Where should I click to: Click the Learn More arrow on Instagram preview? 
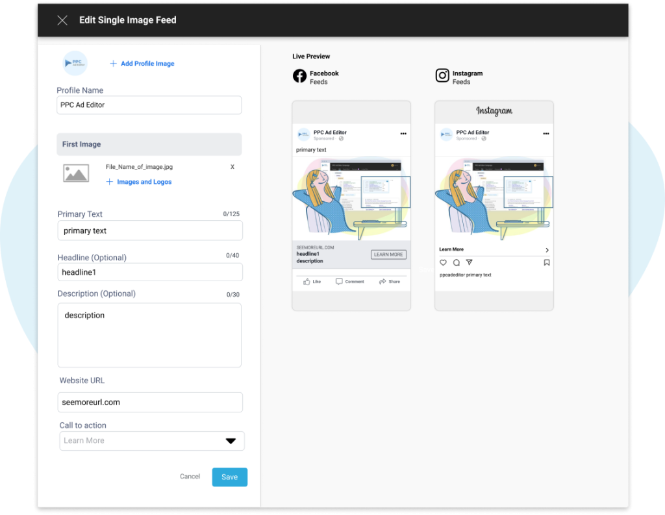point(546,249)
